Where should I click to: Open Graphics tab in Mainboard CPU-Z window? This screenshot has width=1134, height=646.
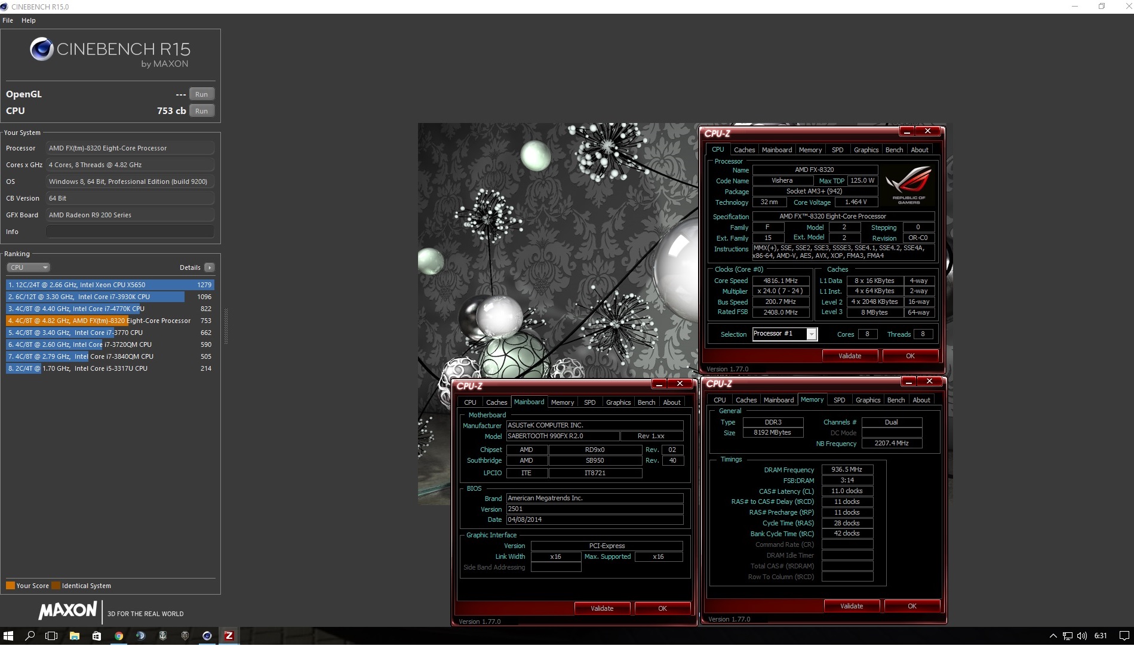pyautogui.click(x=618, y=402)
